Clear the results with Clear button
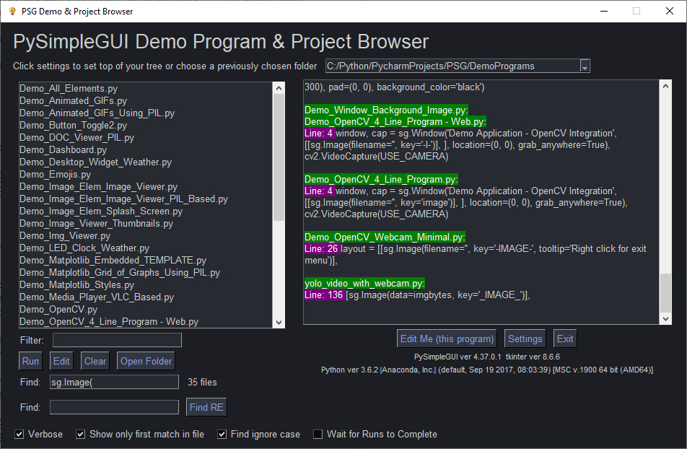Image resolution: width=687 pixels, height=449 pixels. click(x=95, y=361)
